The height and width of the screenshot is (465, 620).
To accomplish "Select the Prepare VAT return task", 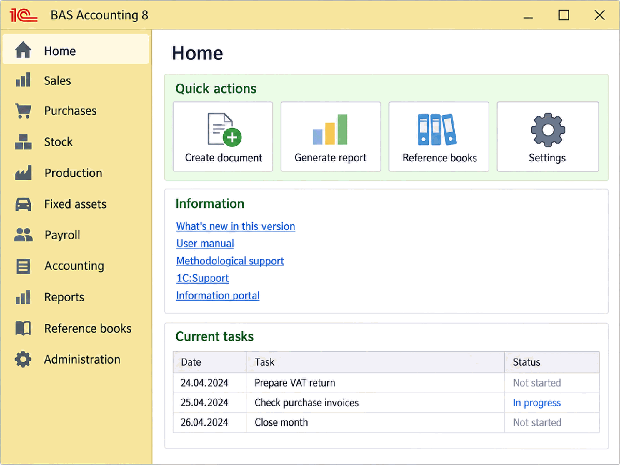I will pyautogui.click(x=295, y=383).
